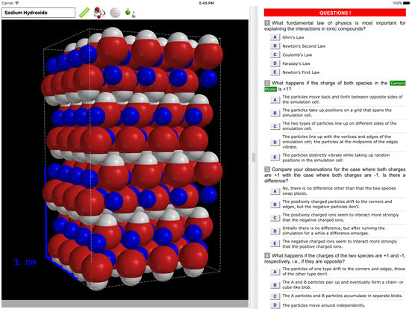Pick A: particles move back and forth
The width and height of the screenshot is (412, 309).
[275, 99]
